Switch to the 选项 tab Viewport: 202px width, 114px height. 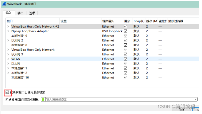32,13
